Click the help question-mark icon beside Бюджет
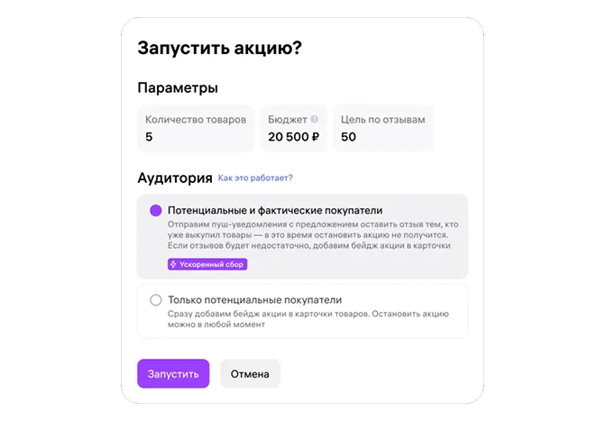Viewport: 606px width, 421px height. point(314,119)
